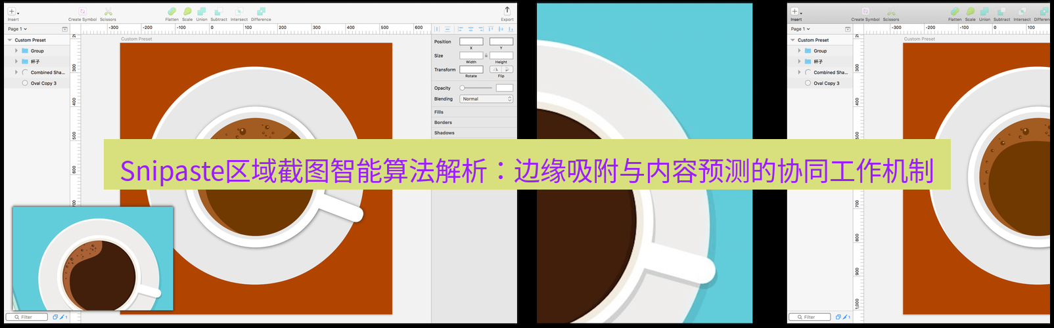Collapse the Custom Preset artboard in the right window
The image size is (1054, 328).
coord(793,40)
